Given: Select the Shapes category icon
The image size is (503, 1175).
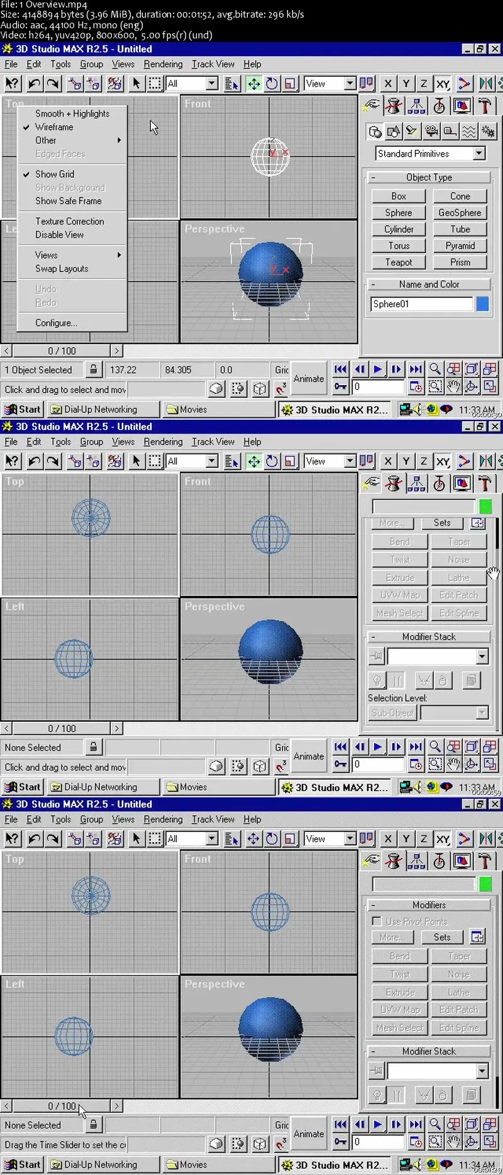Looking at the screenshot, I should (394, 132).
